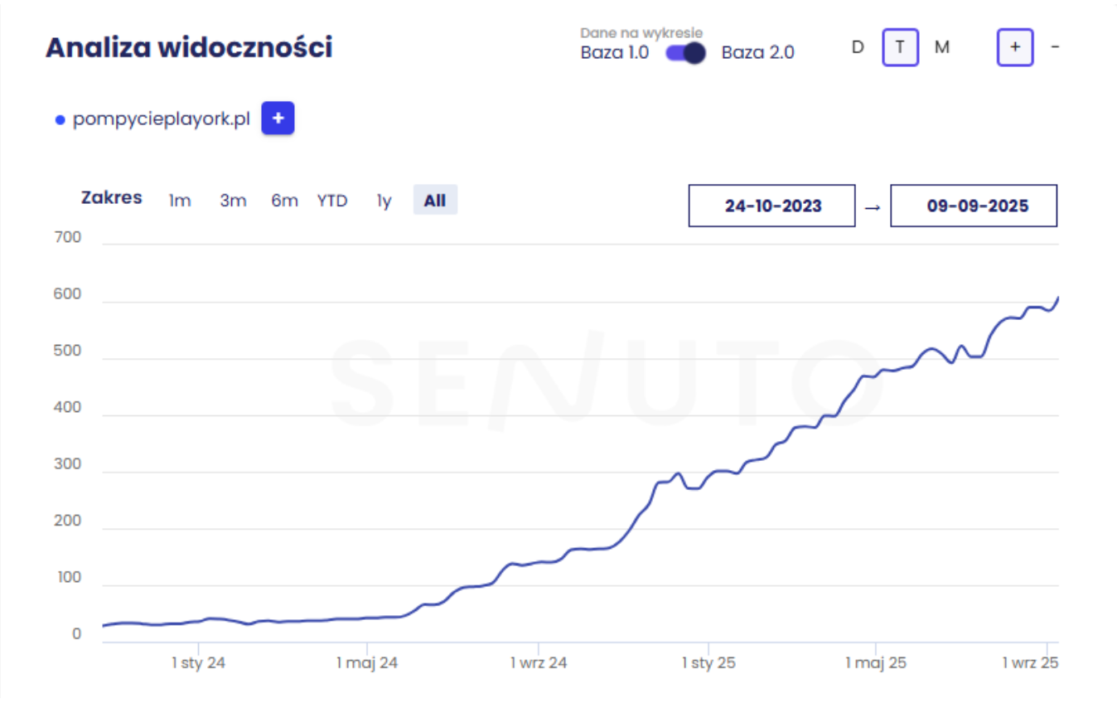Set range to 1m

180,201
